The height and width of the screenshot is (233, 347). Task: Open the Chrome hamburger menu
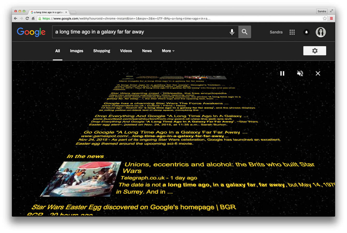point(331,18)
